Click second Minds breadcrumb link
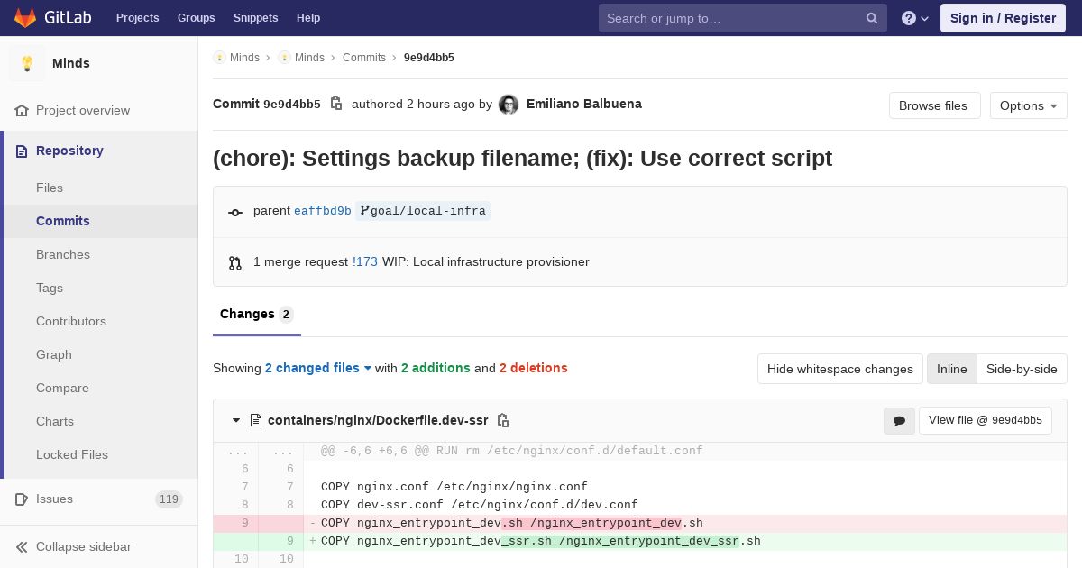The height and width of the screenshot is (568, 1082). click(x=309, y=58)
